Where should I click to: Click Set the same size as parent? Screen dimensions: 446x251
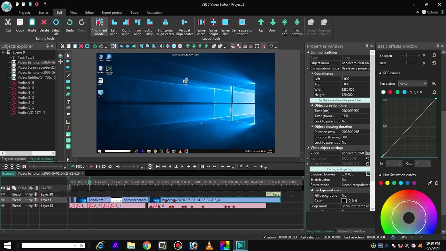(340, 100)
